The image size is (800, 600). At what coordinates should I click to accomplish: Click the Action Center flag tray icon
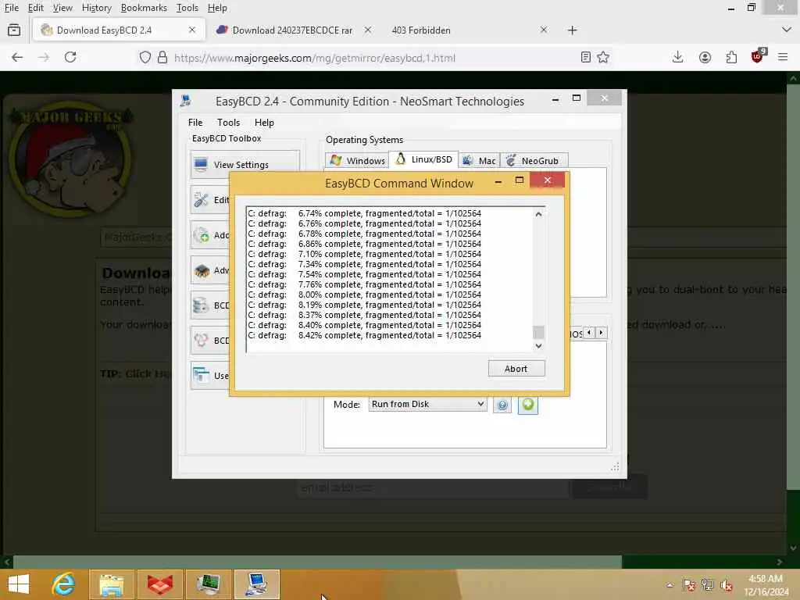point(689,585)
